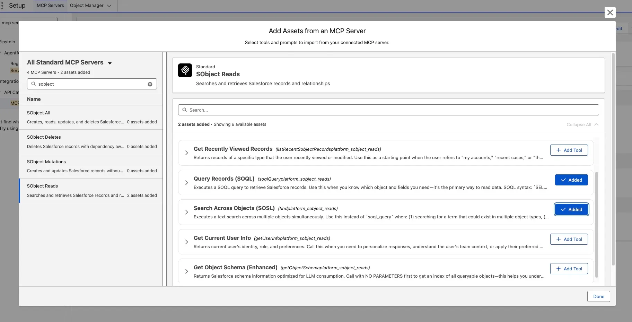
Task: Focus the MCP server name search field
Action: 92,84
